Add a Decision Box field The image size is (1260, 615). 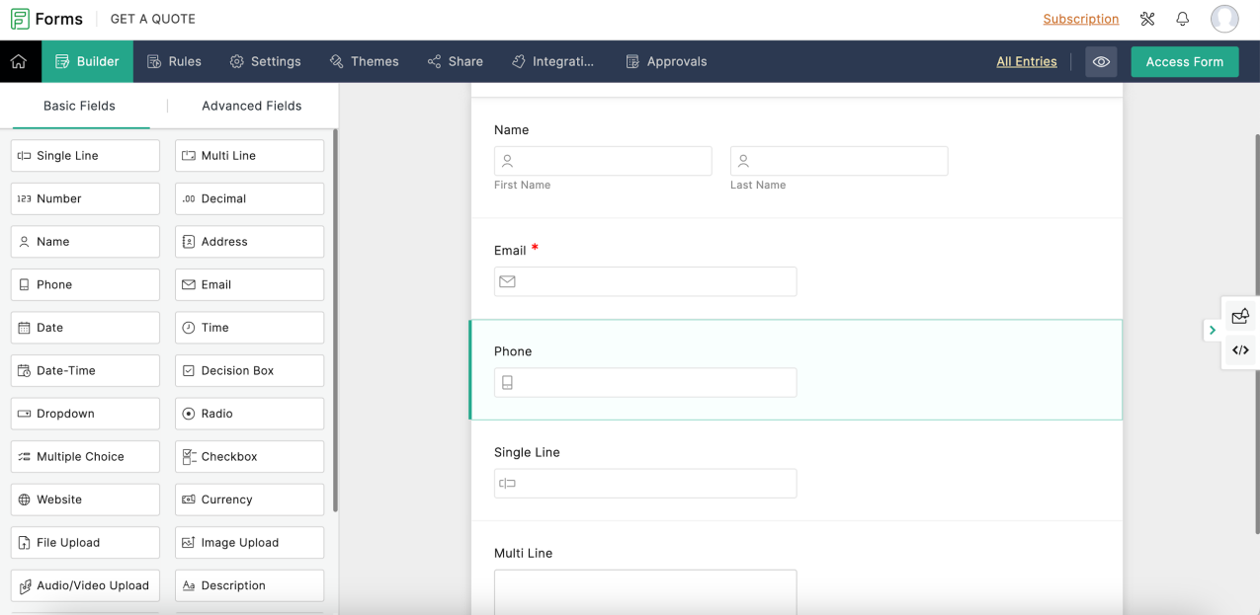(249, 370)
